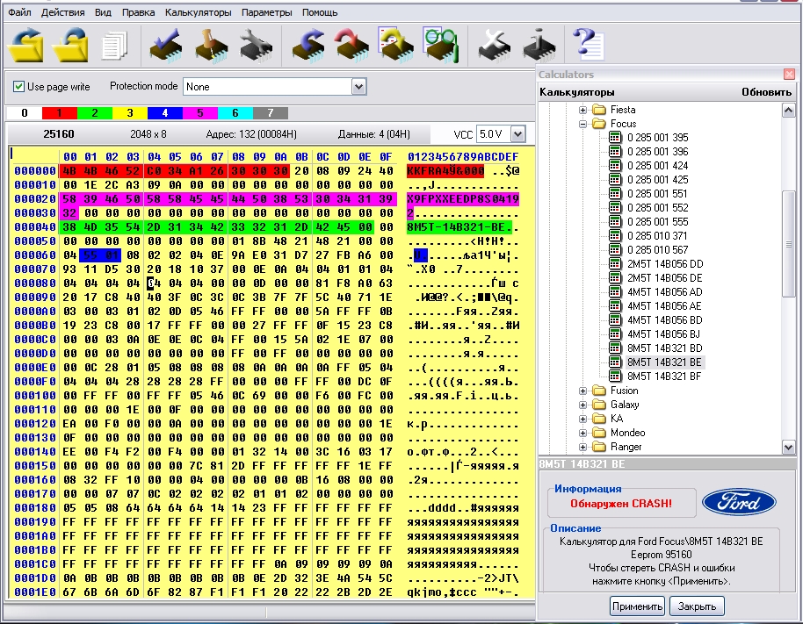Expand the Fusion folder node
This screenshot has height=624, width=803.
[x=582, y=391]
